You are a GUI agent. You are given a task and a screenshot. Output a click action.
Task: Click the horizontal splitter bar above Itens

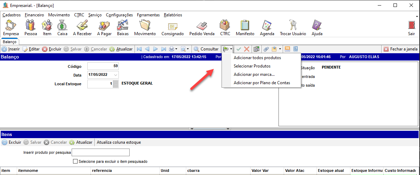coord(210,128)
